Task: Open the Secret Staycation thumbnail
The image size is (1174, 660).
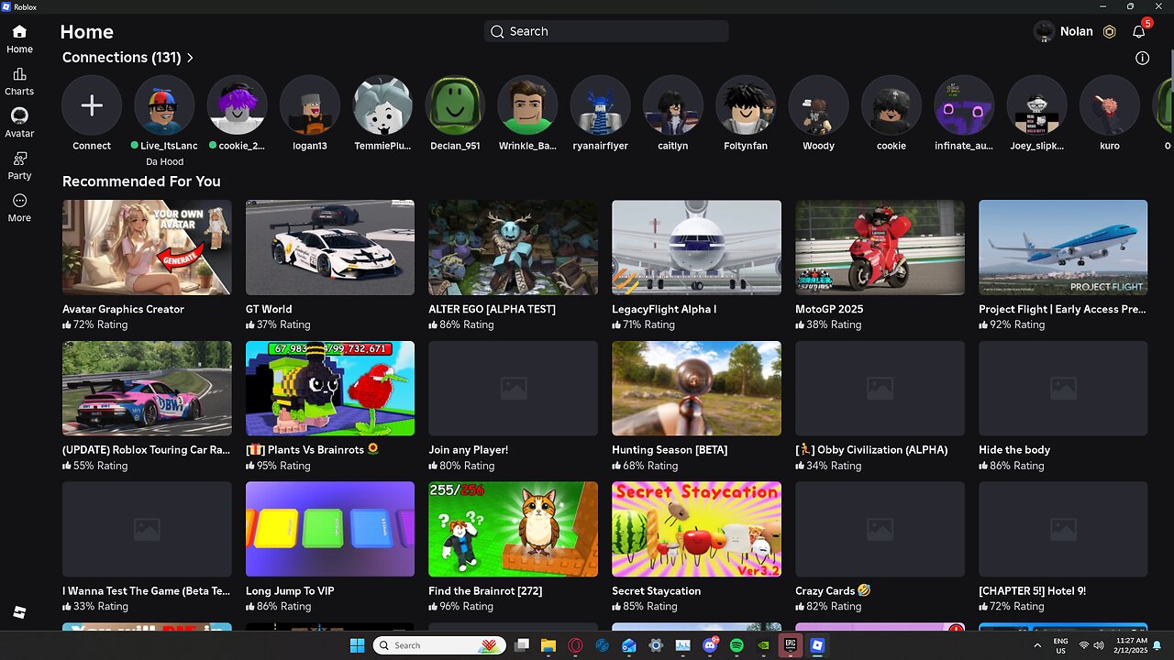Action: coord(697,530)
